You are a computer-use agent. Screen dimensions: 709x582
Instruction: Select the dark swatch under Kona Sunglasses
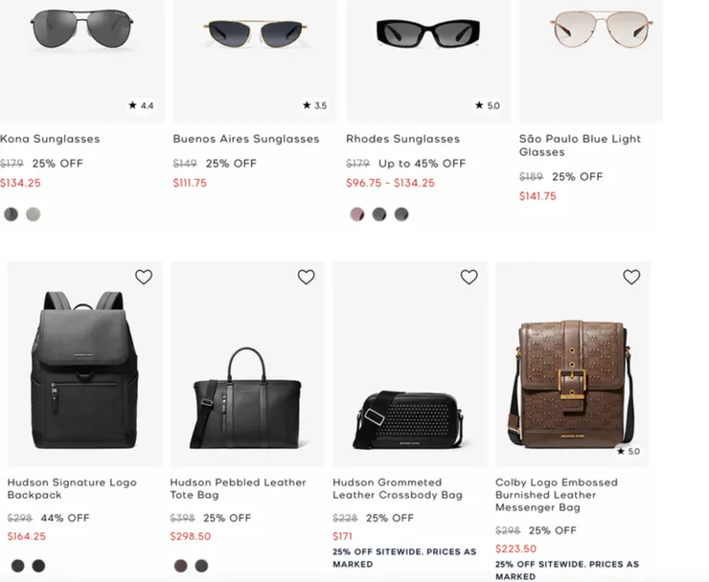[x=11, y=214]
